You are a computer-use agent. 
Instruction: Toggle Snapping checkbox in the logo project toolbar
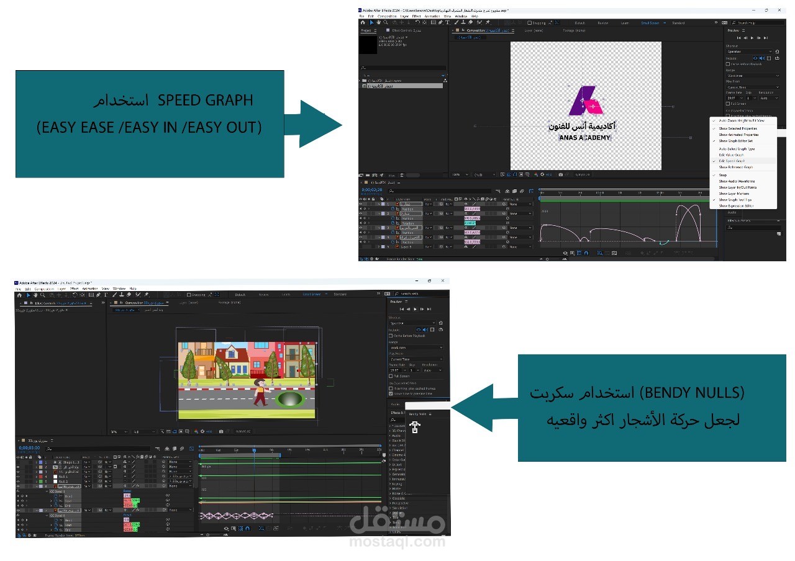(529, 23)
